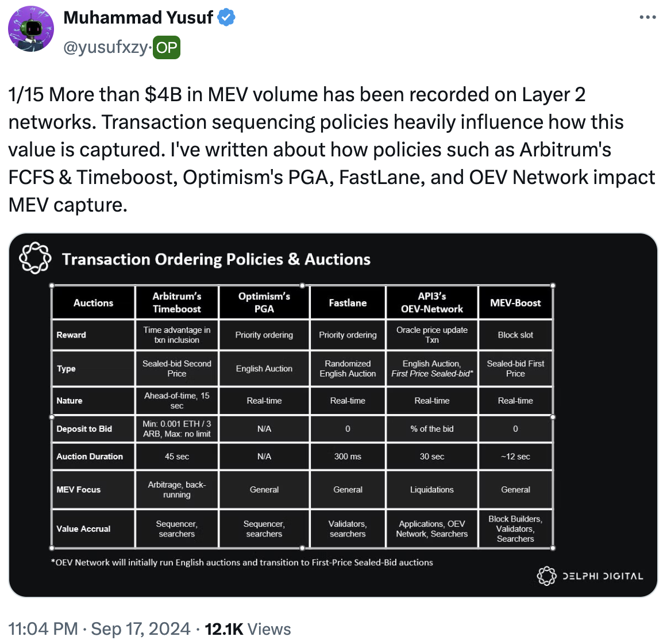Click the Auction Duration row label
Screen dimensions: 663x644
[x=90, y=457]
